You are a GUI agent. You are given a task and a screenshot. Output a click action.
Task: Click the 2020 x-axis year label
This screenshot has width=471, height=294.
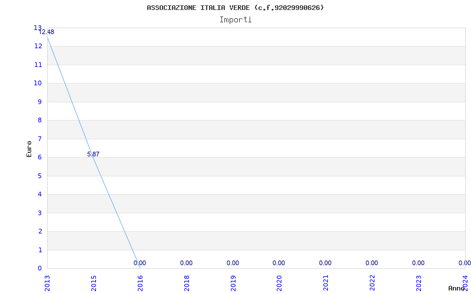pyautogui.click(x=279, y=283)
